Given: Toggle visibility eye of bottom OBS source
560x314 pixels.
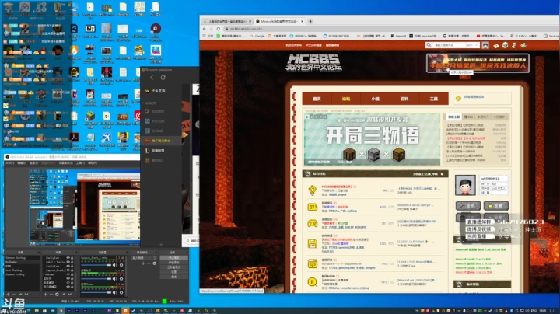Looking at the screenshot, I should (x=68, y=287).
